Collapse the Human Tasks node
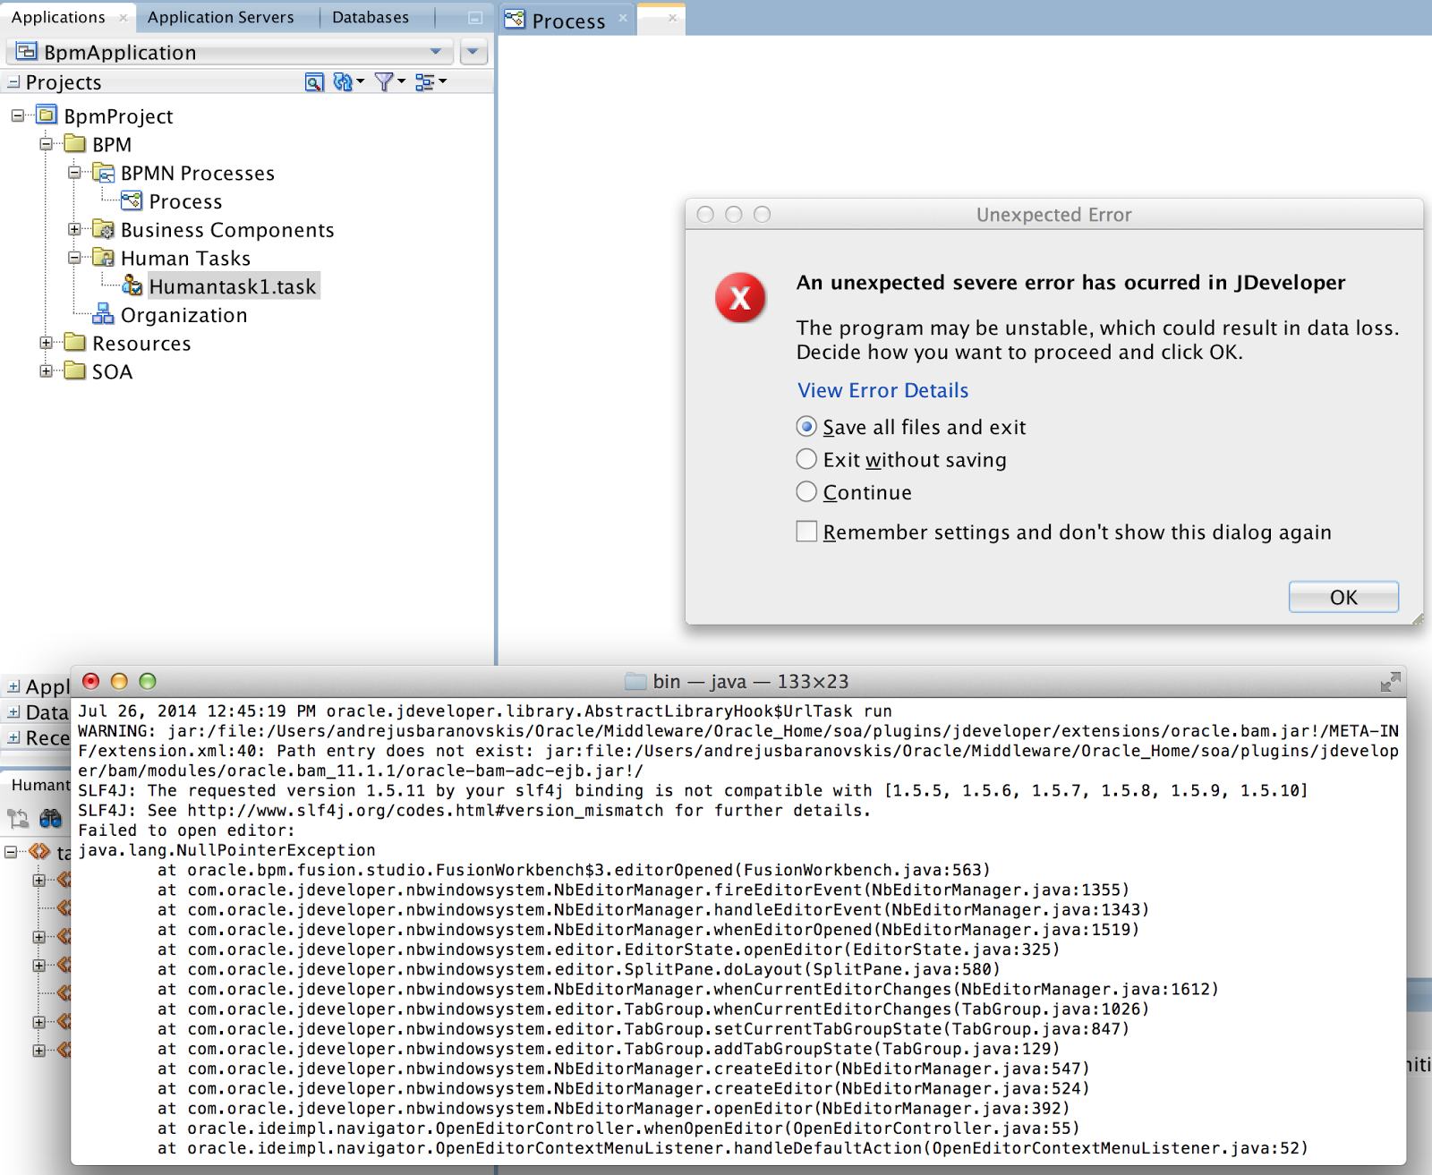This screenshot has height=1175, width=1432. click(x=74, y=258)
